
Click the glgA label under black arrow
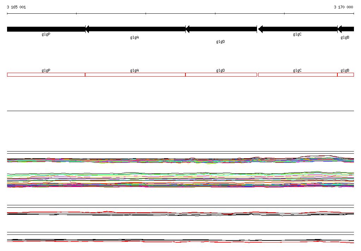coord(134,37)
